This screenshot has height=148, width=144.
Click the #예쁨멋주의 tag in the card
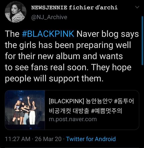pyautogui.click(x=106, y=110)
